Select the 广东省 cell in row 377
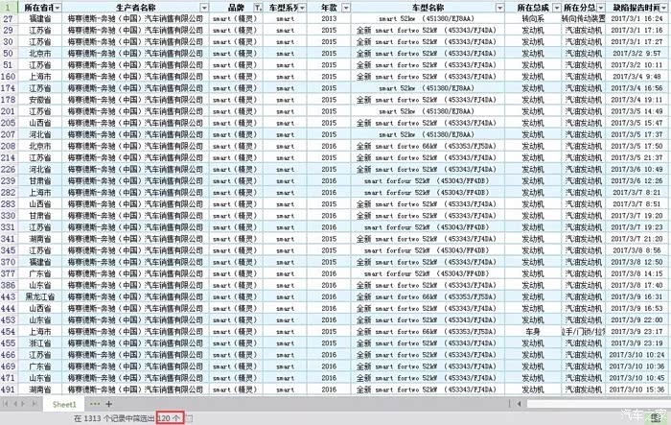 point(40,273)
